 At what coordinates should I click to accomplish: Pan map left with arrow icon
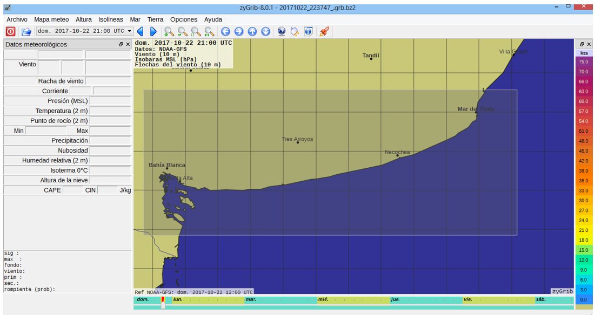[x=225, y=31]
